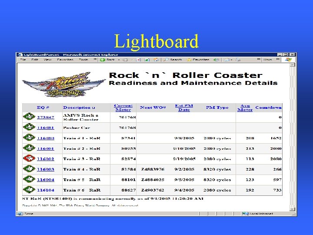Open equipment link 116002
The width and height of the screenshot is (313, 235).
pyautogui.click(x=46, y=159)
